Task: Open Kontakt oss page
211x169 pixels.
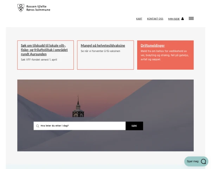Action: click(x=155, y=19)
